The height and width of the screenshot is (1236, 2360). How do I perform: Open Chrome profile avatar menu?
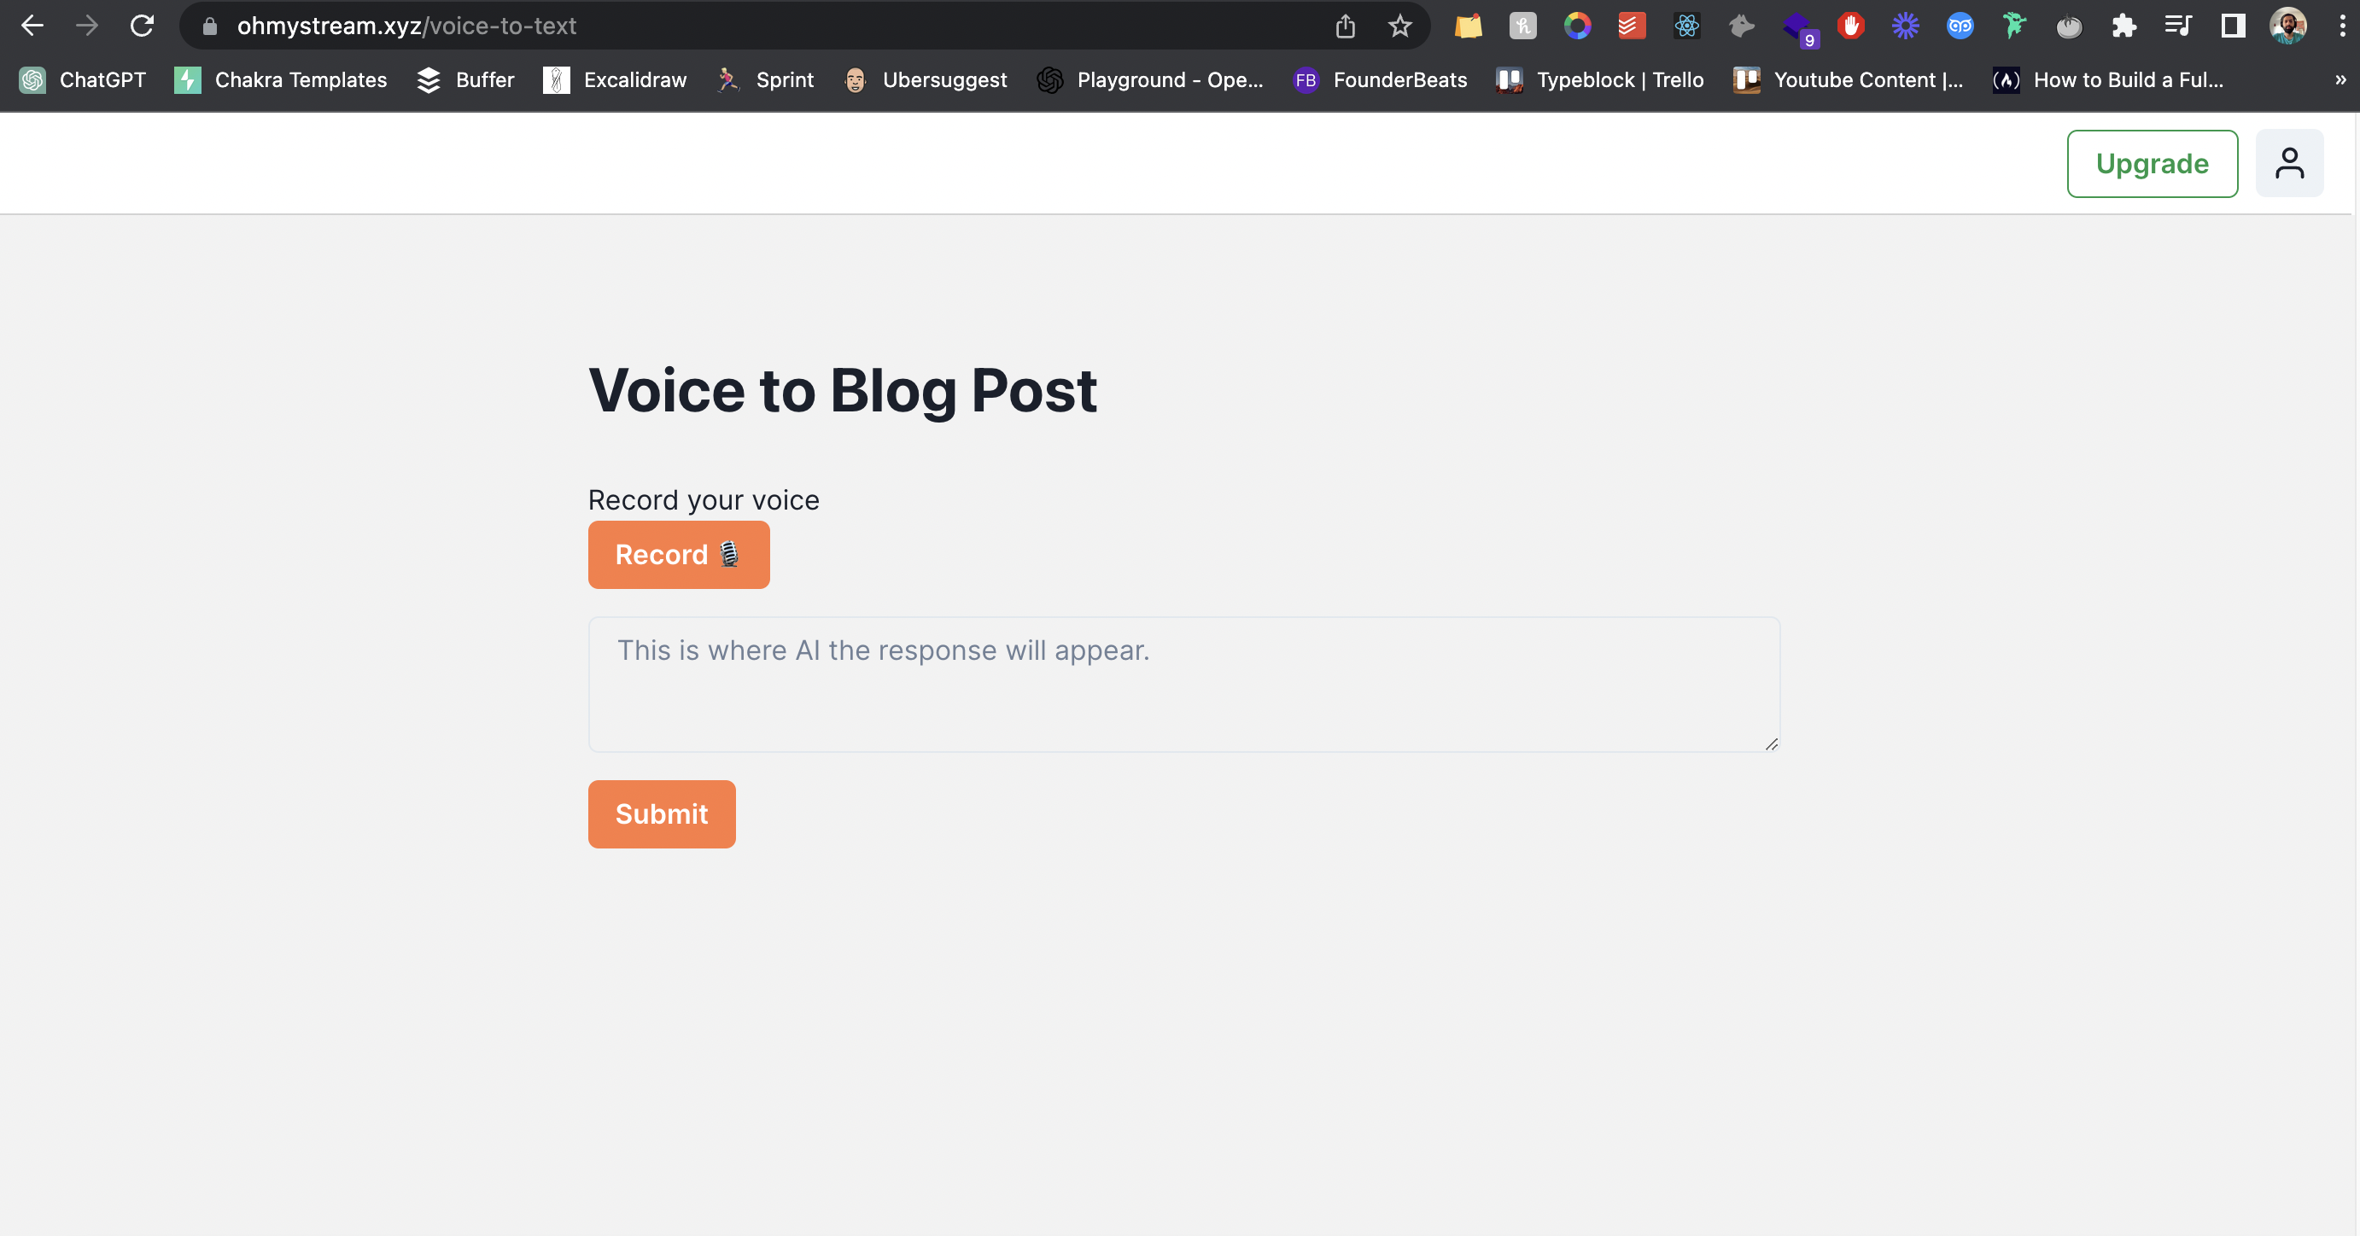(2287, 26)
